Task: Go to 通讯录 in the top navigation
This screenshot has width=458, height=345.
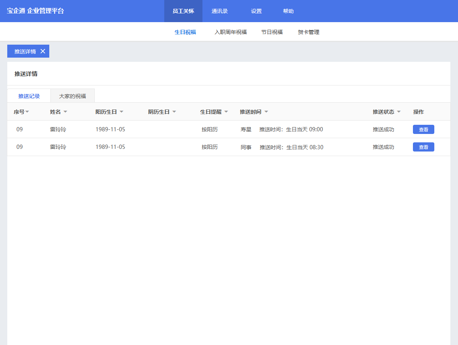Action: tap(220, 11)
